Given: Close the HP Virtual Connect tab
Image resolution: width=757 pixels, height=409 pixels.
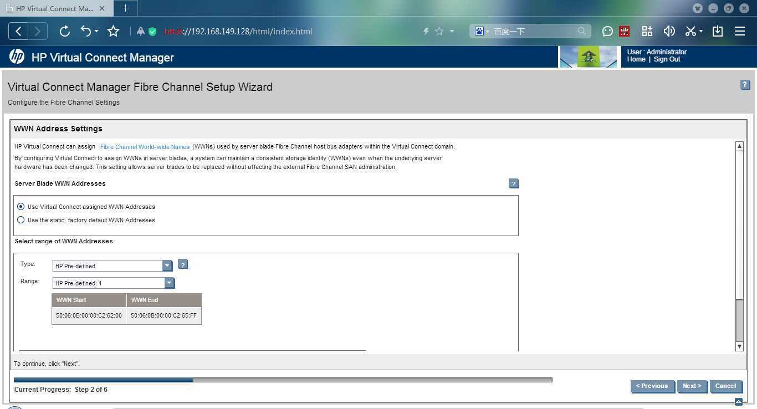Looking at the screenshot, I should 101,8.
